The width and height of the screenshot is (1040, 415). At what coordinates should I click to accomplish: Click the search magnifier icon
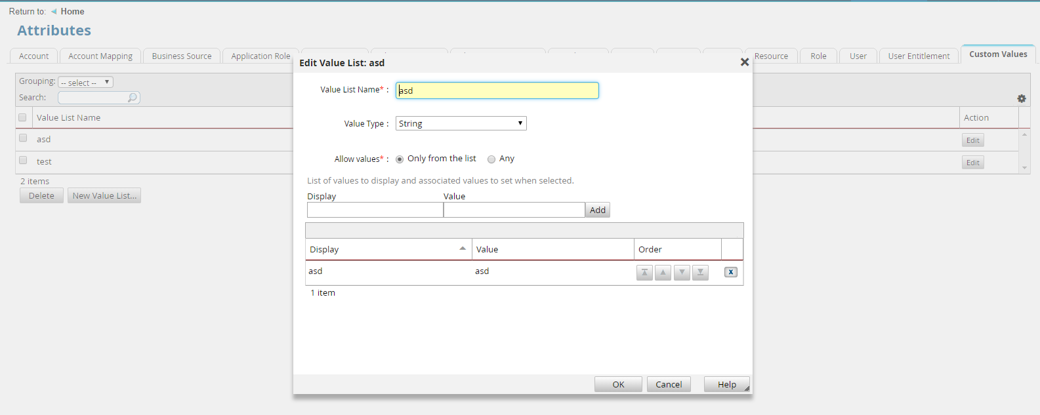click(x=133, y=98)
